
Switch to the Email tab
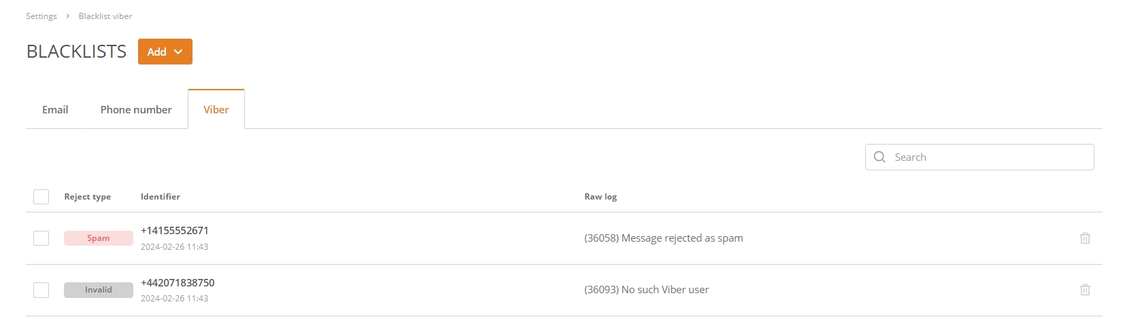coord(55,109)
